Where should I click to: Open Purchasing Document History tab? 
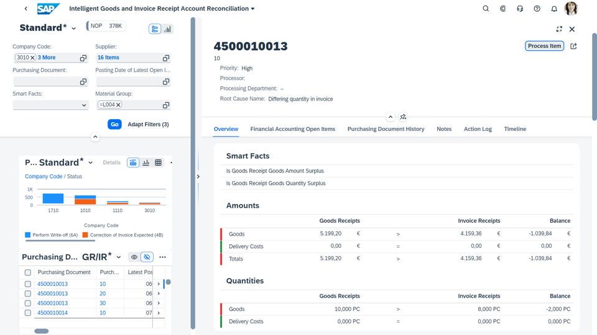[386, 129]
